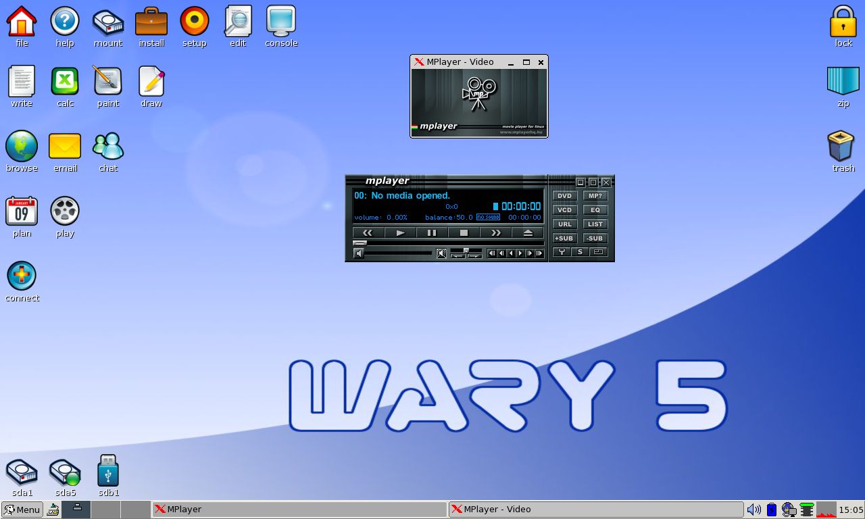The height and width of the screenshot is (519, 865).
Task: Launch the browse web browser icon
Action: pyautogui.click(x=22, y=151)
